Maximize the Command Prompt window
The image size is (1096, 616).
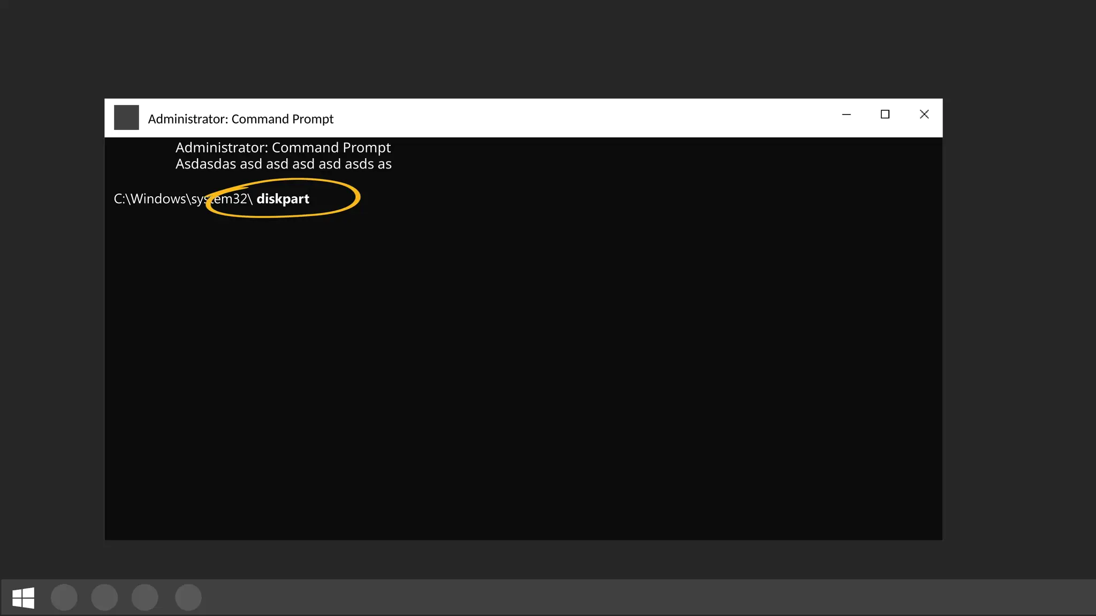[885, 114]
